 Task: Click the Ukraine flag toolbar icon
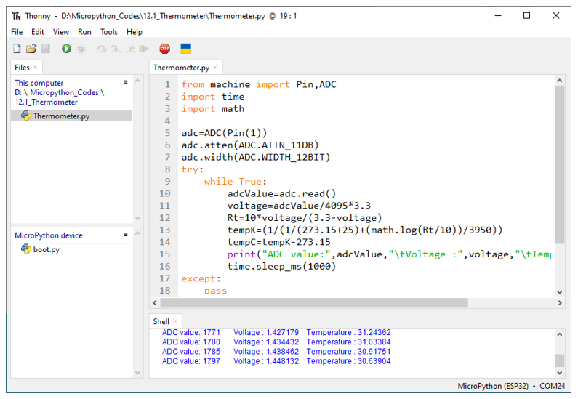pyautogui.click(x=186, y=49)
